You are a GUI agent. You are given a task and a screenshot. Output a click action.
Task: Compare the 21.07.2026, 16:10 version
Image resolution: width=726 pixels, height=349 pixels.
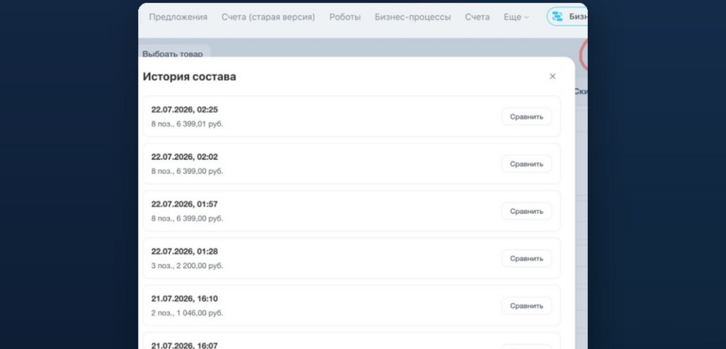[526, 306]
